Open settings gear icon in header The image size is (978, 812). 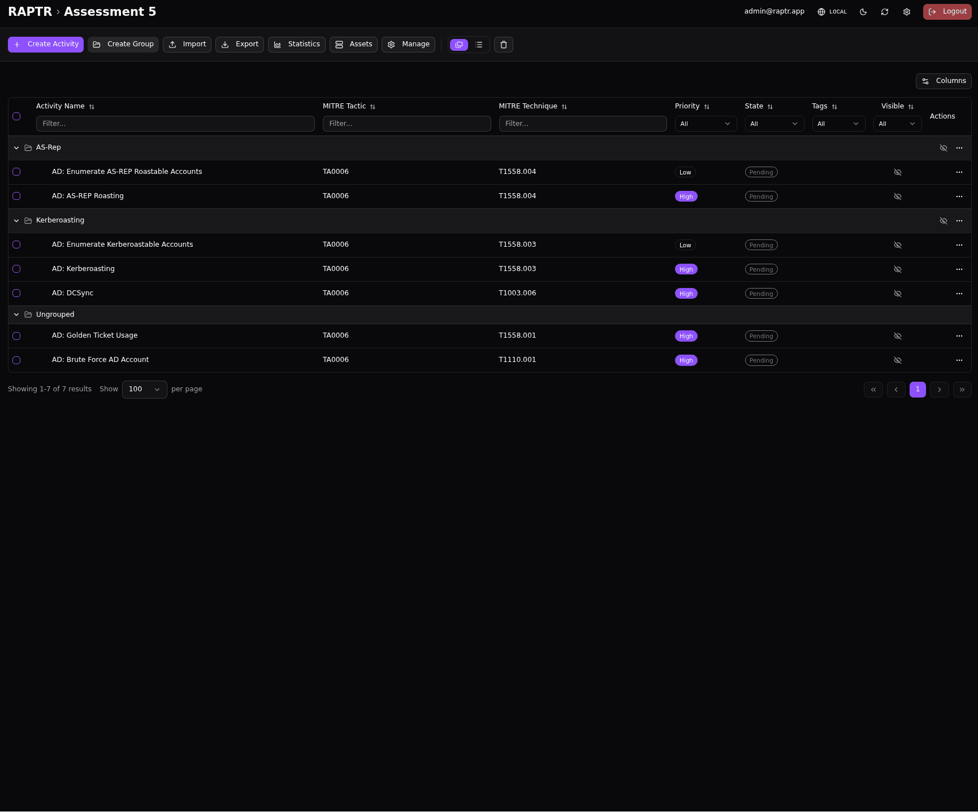tap(907, 12)
